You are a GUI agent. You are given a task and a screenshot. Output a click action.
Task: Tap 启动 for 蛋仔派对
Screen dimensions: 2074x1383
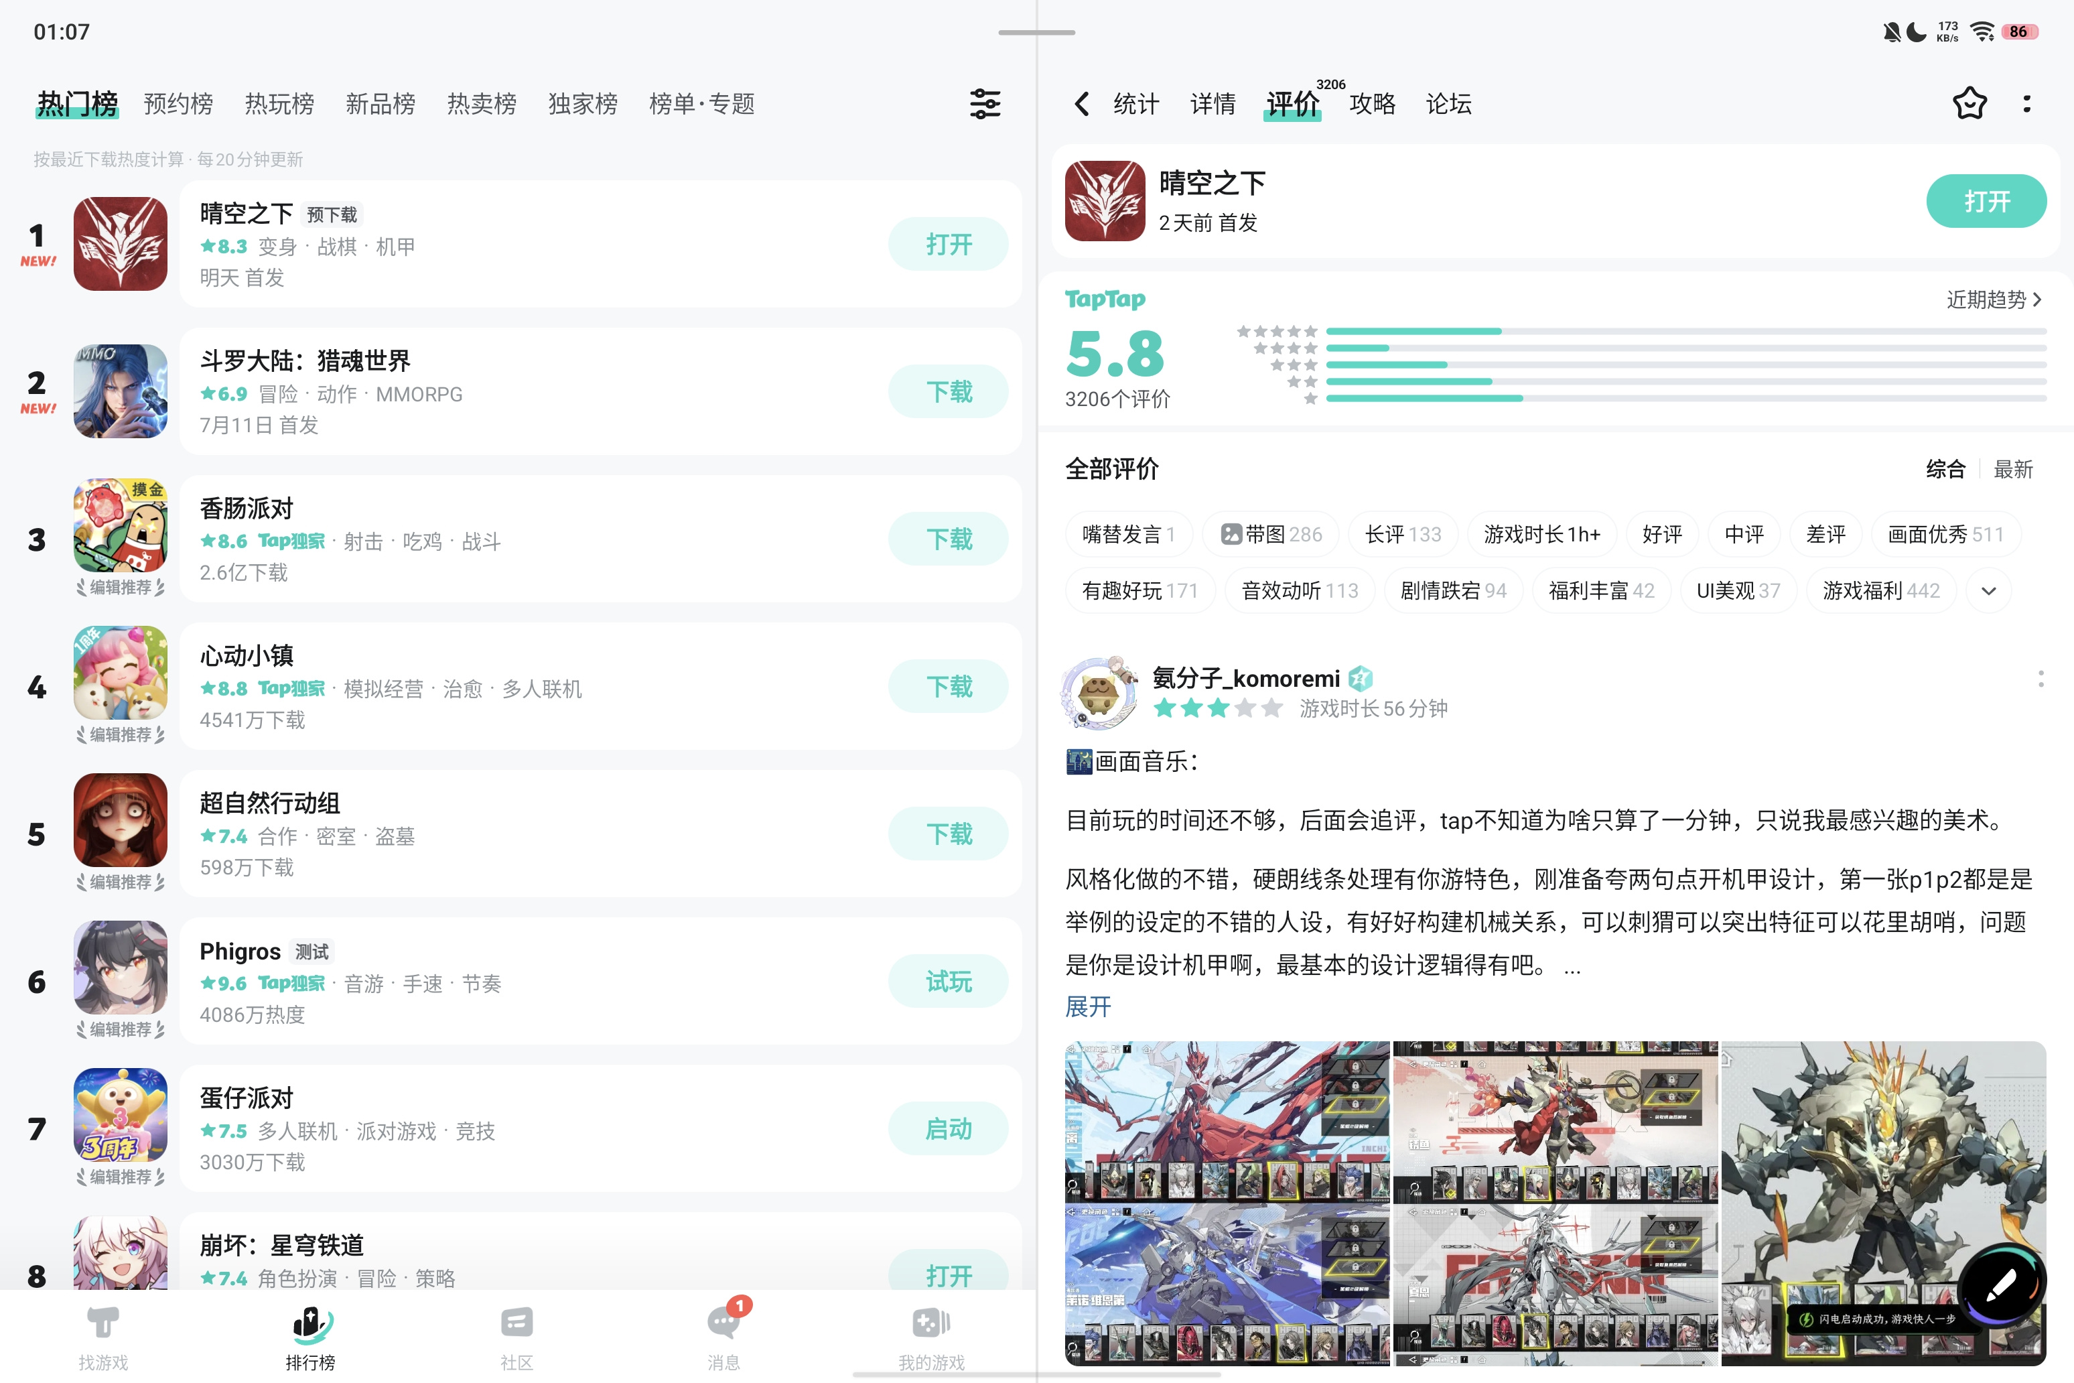coord(948,1129)
